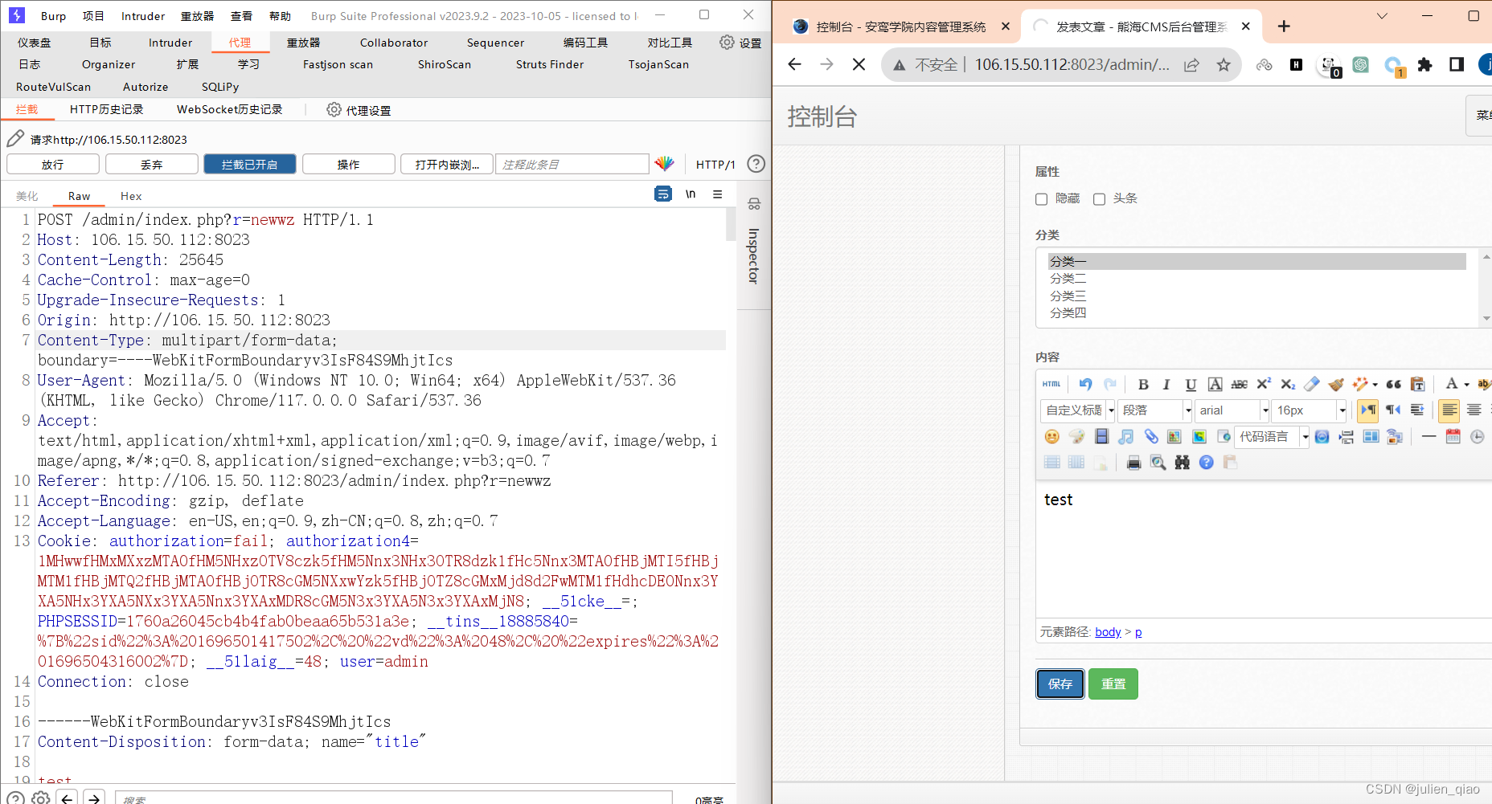The width and height of the screenshot is (1492, 804).
Task: Apply superscript formatting
Action: tap(1264, 384)
